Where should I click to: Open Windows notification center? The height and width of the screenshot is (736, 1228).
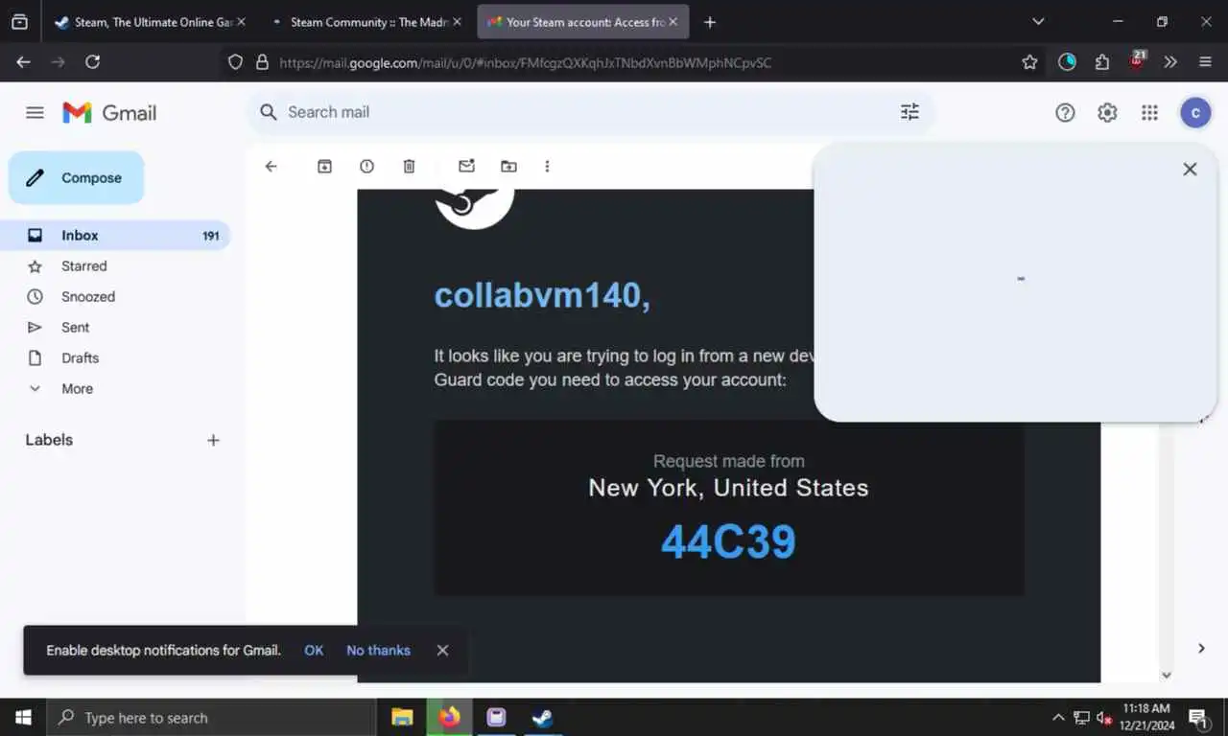pos(1198,718)
